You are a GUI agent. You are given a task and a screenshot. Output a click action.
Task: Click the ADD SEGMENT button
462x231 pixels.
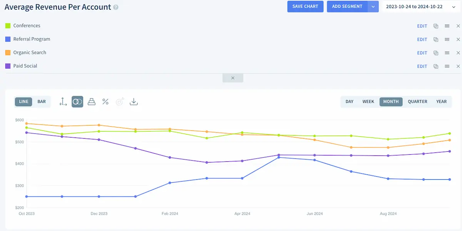pyautogui.click(x=347, y=7)
